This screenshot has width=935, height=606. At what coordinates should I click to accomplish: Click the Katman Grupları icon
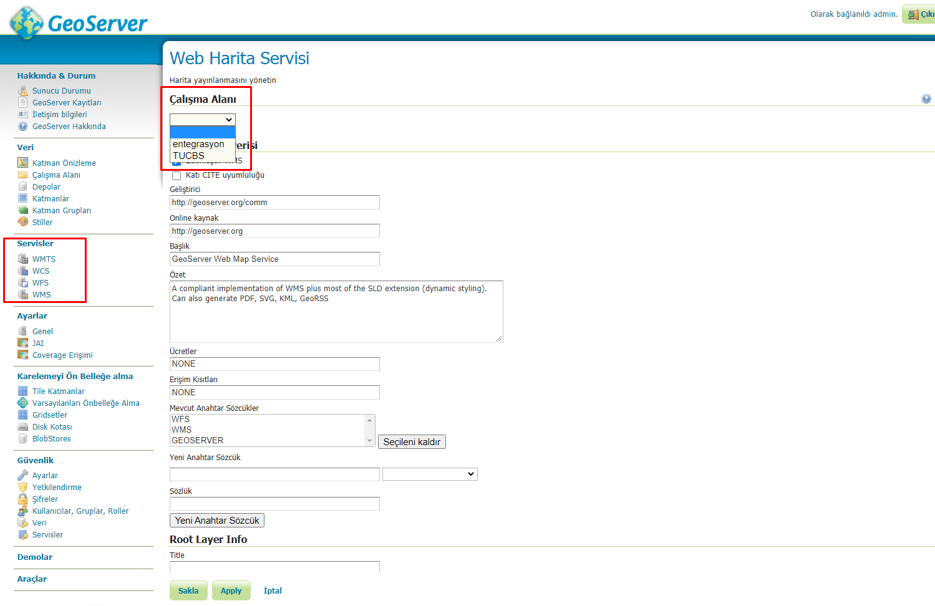coord(23,211)
